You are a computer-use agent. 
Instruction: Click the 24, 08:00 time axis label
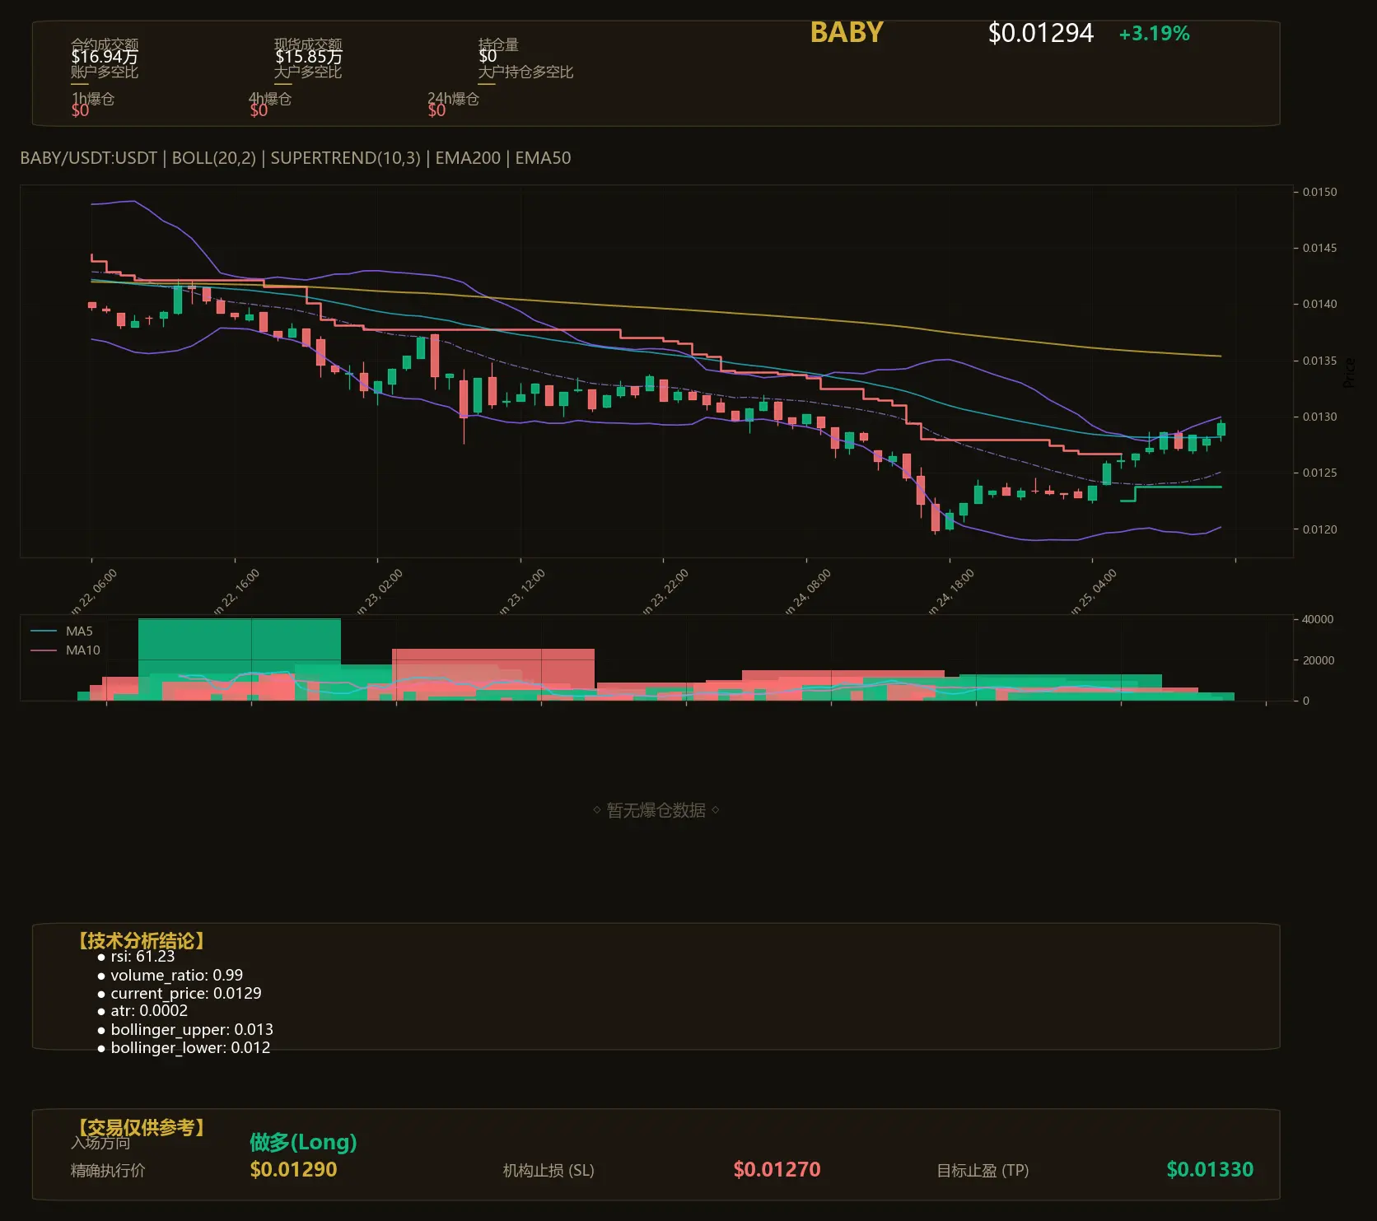coord(809,591)
